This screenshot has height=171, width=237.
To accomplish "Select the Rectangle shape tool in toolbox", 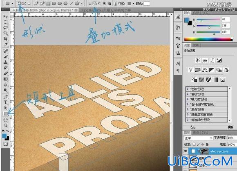I will click(x=6, y=113).
